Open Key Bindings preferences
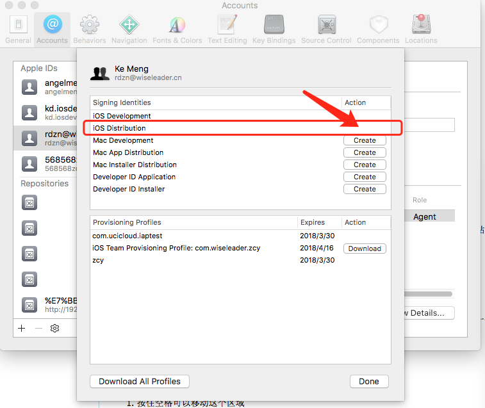This screenshot has height=408, width=485. point(274,29)
